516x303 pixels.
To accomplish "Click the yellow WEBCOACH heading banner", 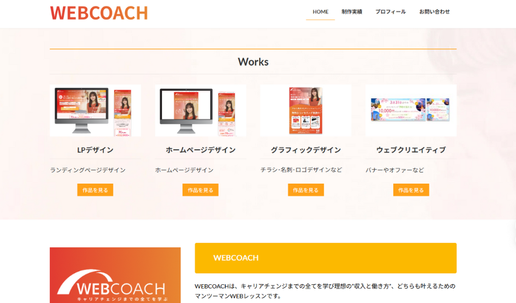I will click(325, 258).
